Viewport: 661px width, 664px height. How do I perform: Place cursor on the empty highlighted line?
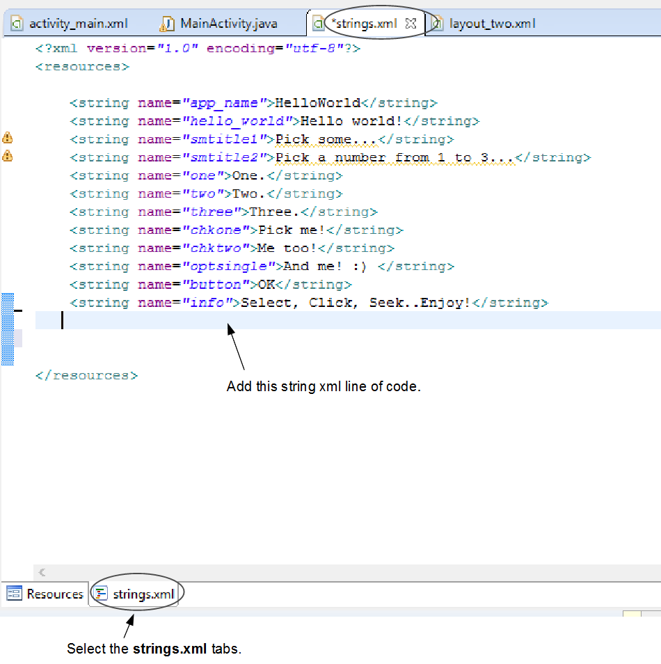pyautogui.click(x=348, y=320)
